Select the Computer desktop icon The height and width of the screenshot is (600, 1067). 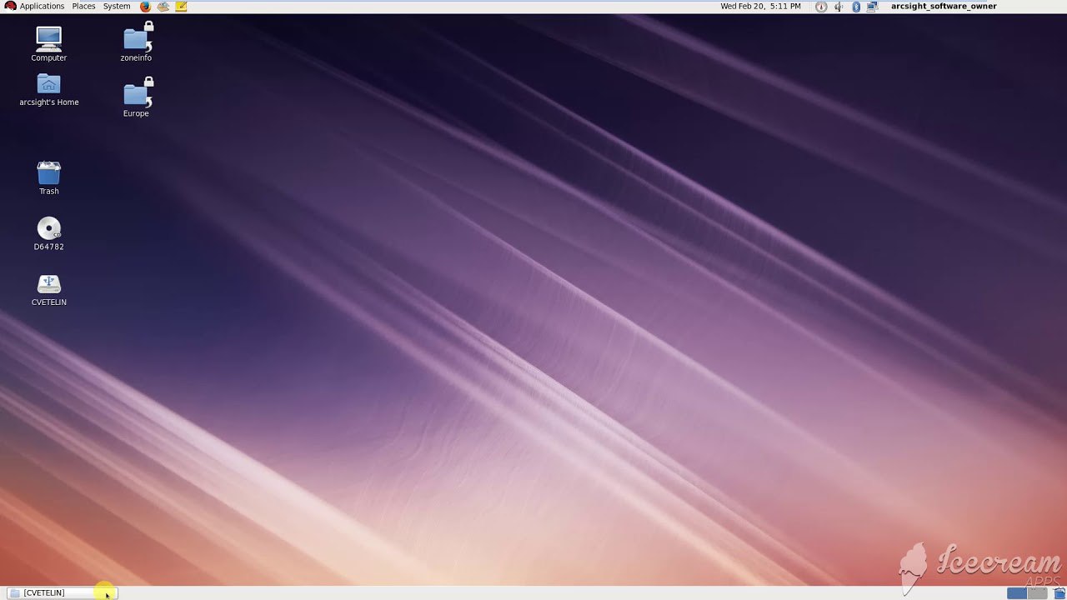(48, 43)
